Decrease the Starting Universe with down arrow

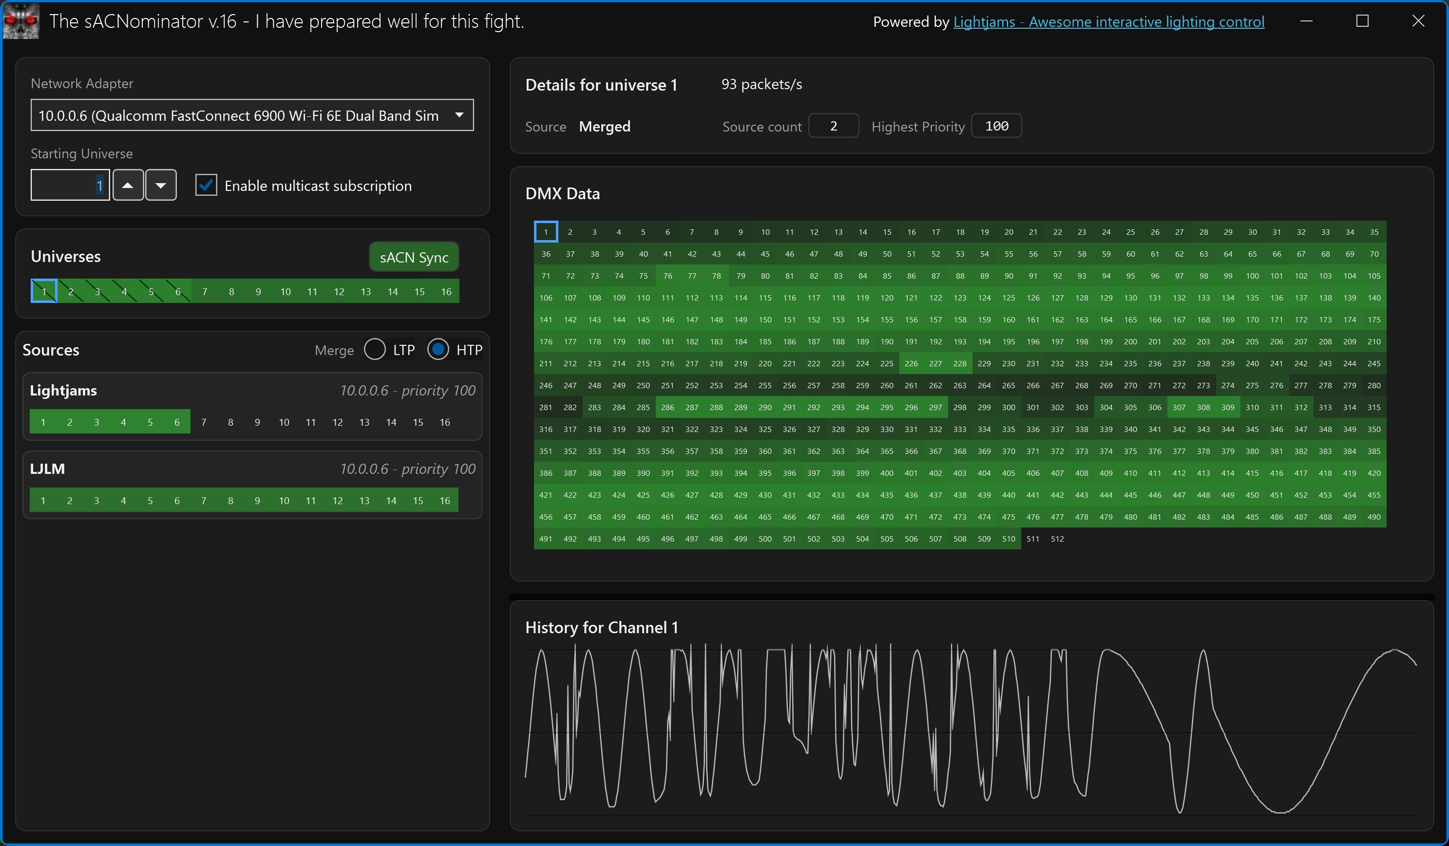pos(161,185)
